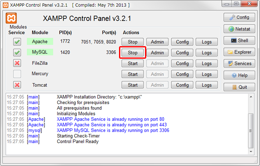The image size is (260, 166).
Task: Click the Mercury module name
Action: [40, 74]
